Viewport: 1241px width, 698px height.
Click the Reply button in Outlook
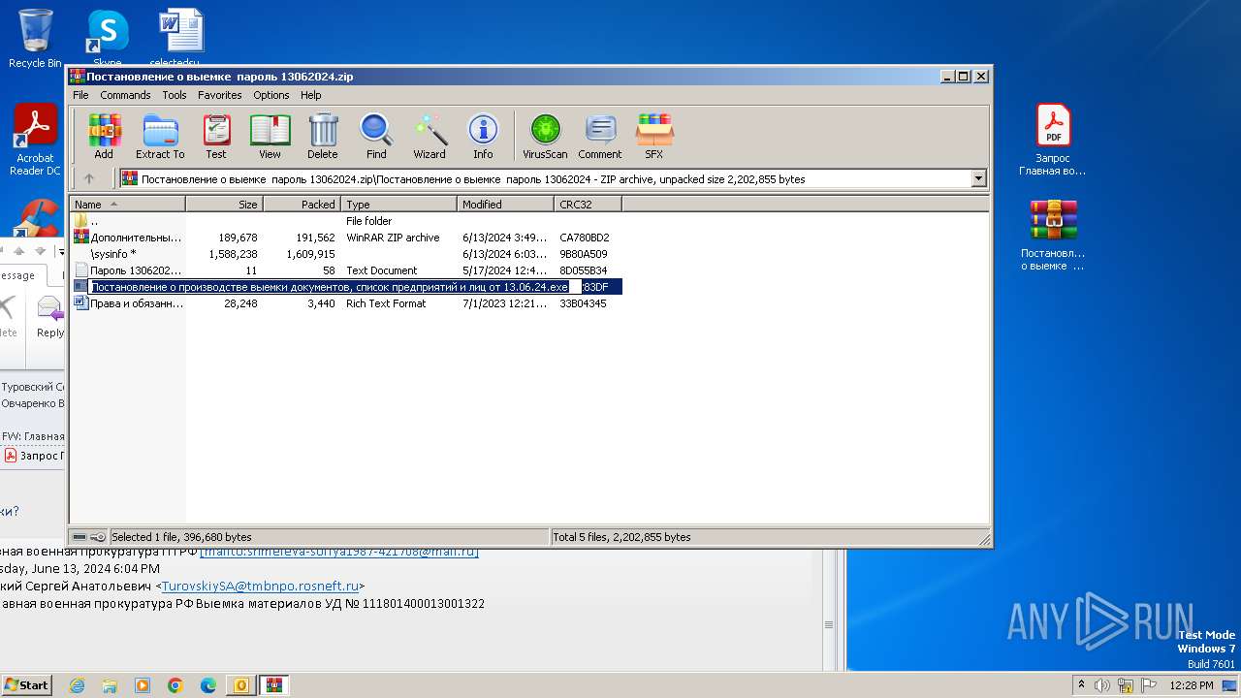pos(48,318)
